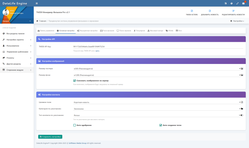The height and width of the screenshot is (148, 249).
Task: Open Категория по умолчанию dropdown
Action: [157, 109]
